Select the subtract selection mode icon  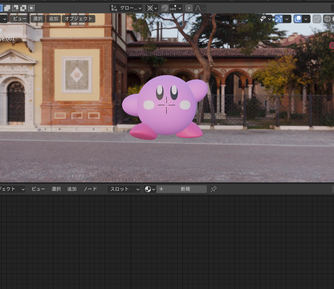15,8
